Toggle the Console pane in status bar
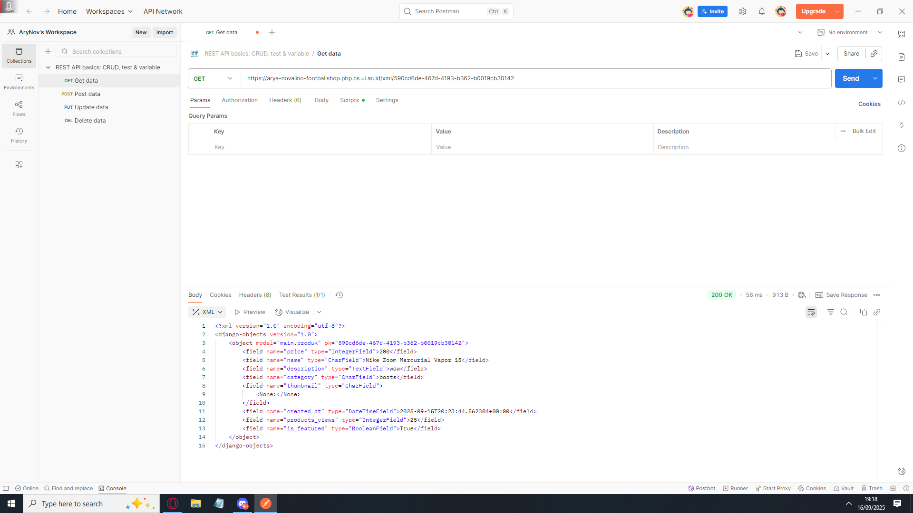Screen dimensions: 913x513 [x=112, y=488]
